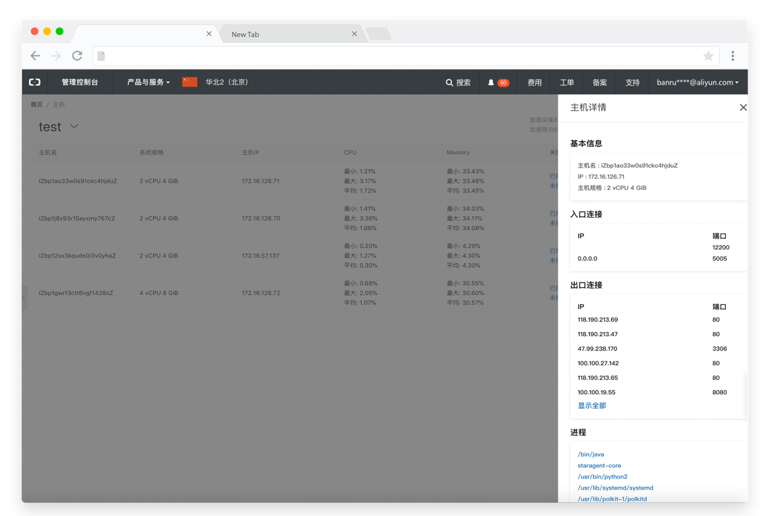Click the China flag region icon
This screenshot has width=768, height=516.
[189, 82]
